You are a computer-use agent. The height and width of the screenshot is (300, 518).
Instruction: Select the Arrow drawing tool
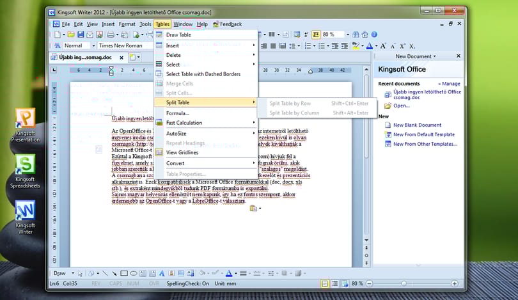(x=114, y=273)
